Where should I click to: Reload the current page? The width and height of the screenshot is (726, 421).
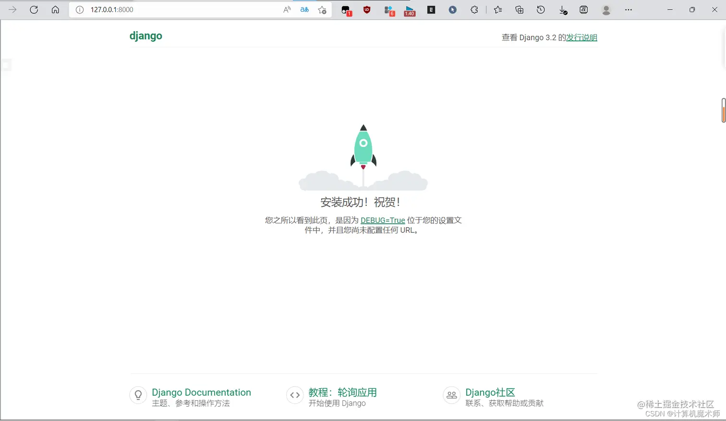click(x=34, y=10)
